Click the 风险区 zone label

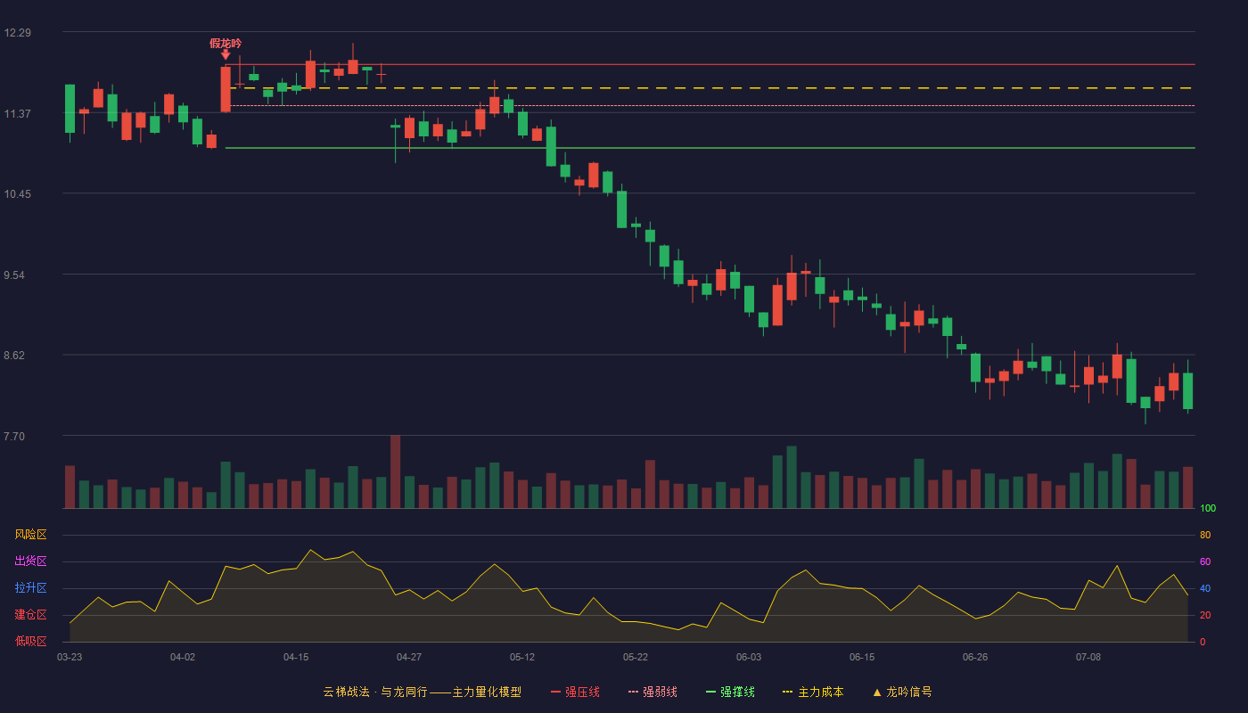[x=30, y=535]
